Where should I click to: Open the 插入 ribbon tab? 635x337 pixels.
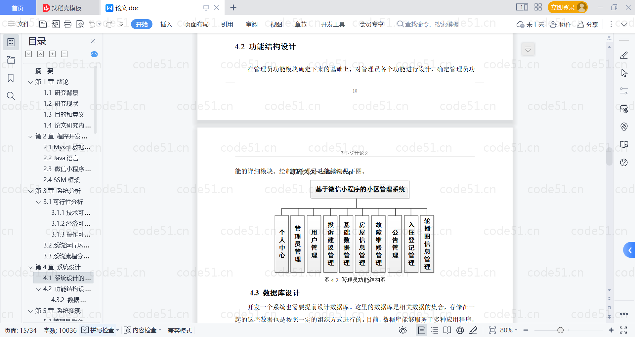166,24
